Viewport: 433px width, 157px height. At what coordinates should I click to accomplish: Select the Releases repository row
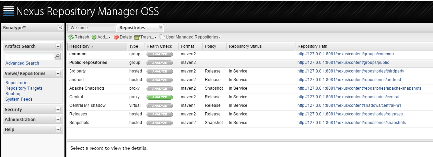click(x=250, y=114)
